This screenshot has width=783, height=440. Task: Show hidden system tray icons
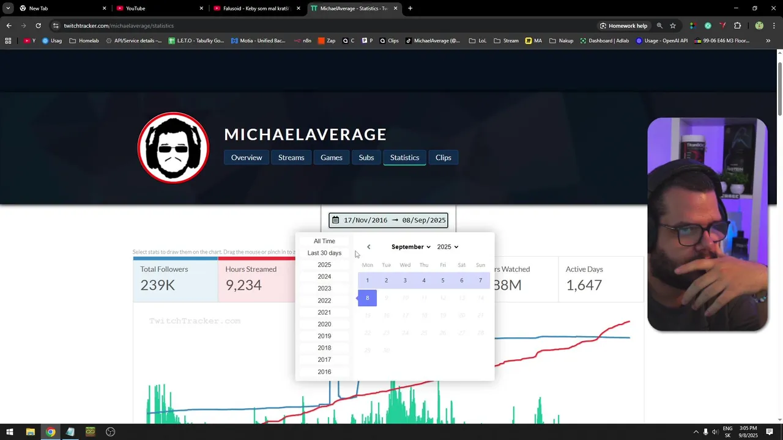[x=696, y=432]
